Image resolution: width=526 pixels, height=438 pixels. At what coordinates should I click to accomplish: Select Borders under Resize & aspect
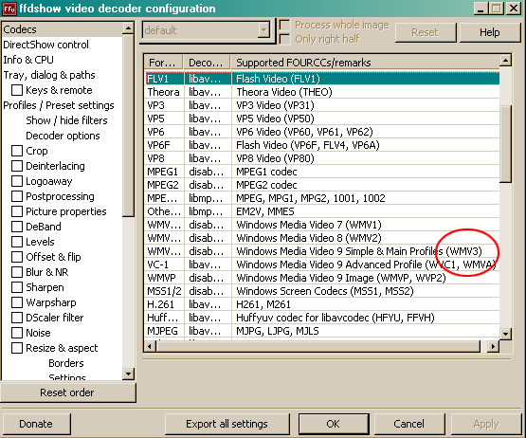[66, 363]
